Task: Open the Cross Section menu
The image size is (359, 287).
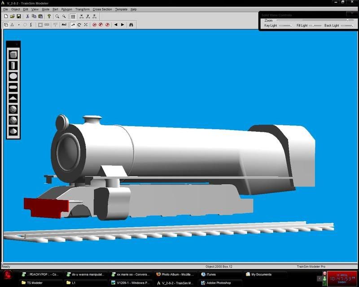Action: [x=102, y=9]
